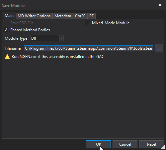Enable the Mixed-Mode Module checkbox
The height and width of the screenshot is (150, 166).
coord(87,23)
